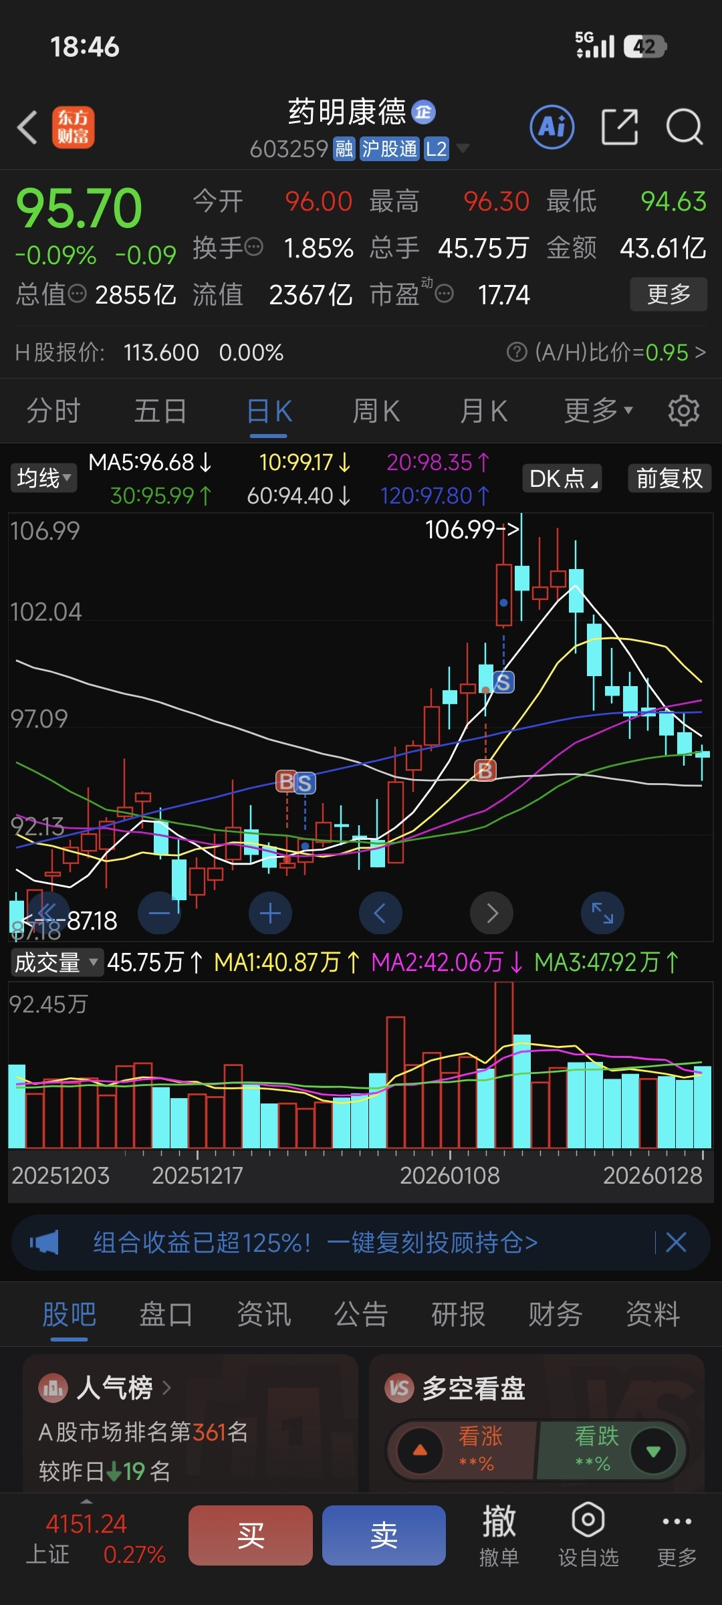Expand chart to fullscreen icon
722x1605 pixels.
point(602,913)
